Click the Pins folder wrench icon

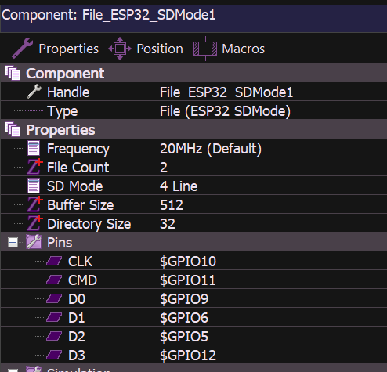click(x=34, y=242)
